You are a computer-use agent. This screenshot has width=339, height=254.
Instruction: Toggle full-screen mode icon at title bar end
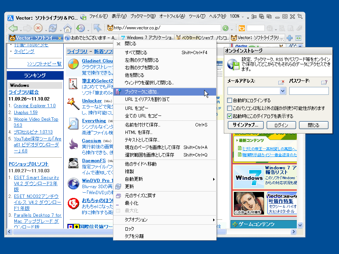pos(300,17)
